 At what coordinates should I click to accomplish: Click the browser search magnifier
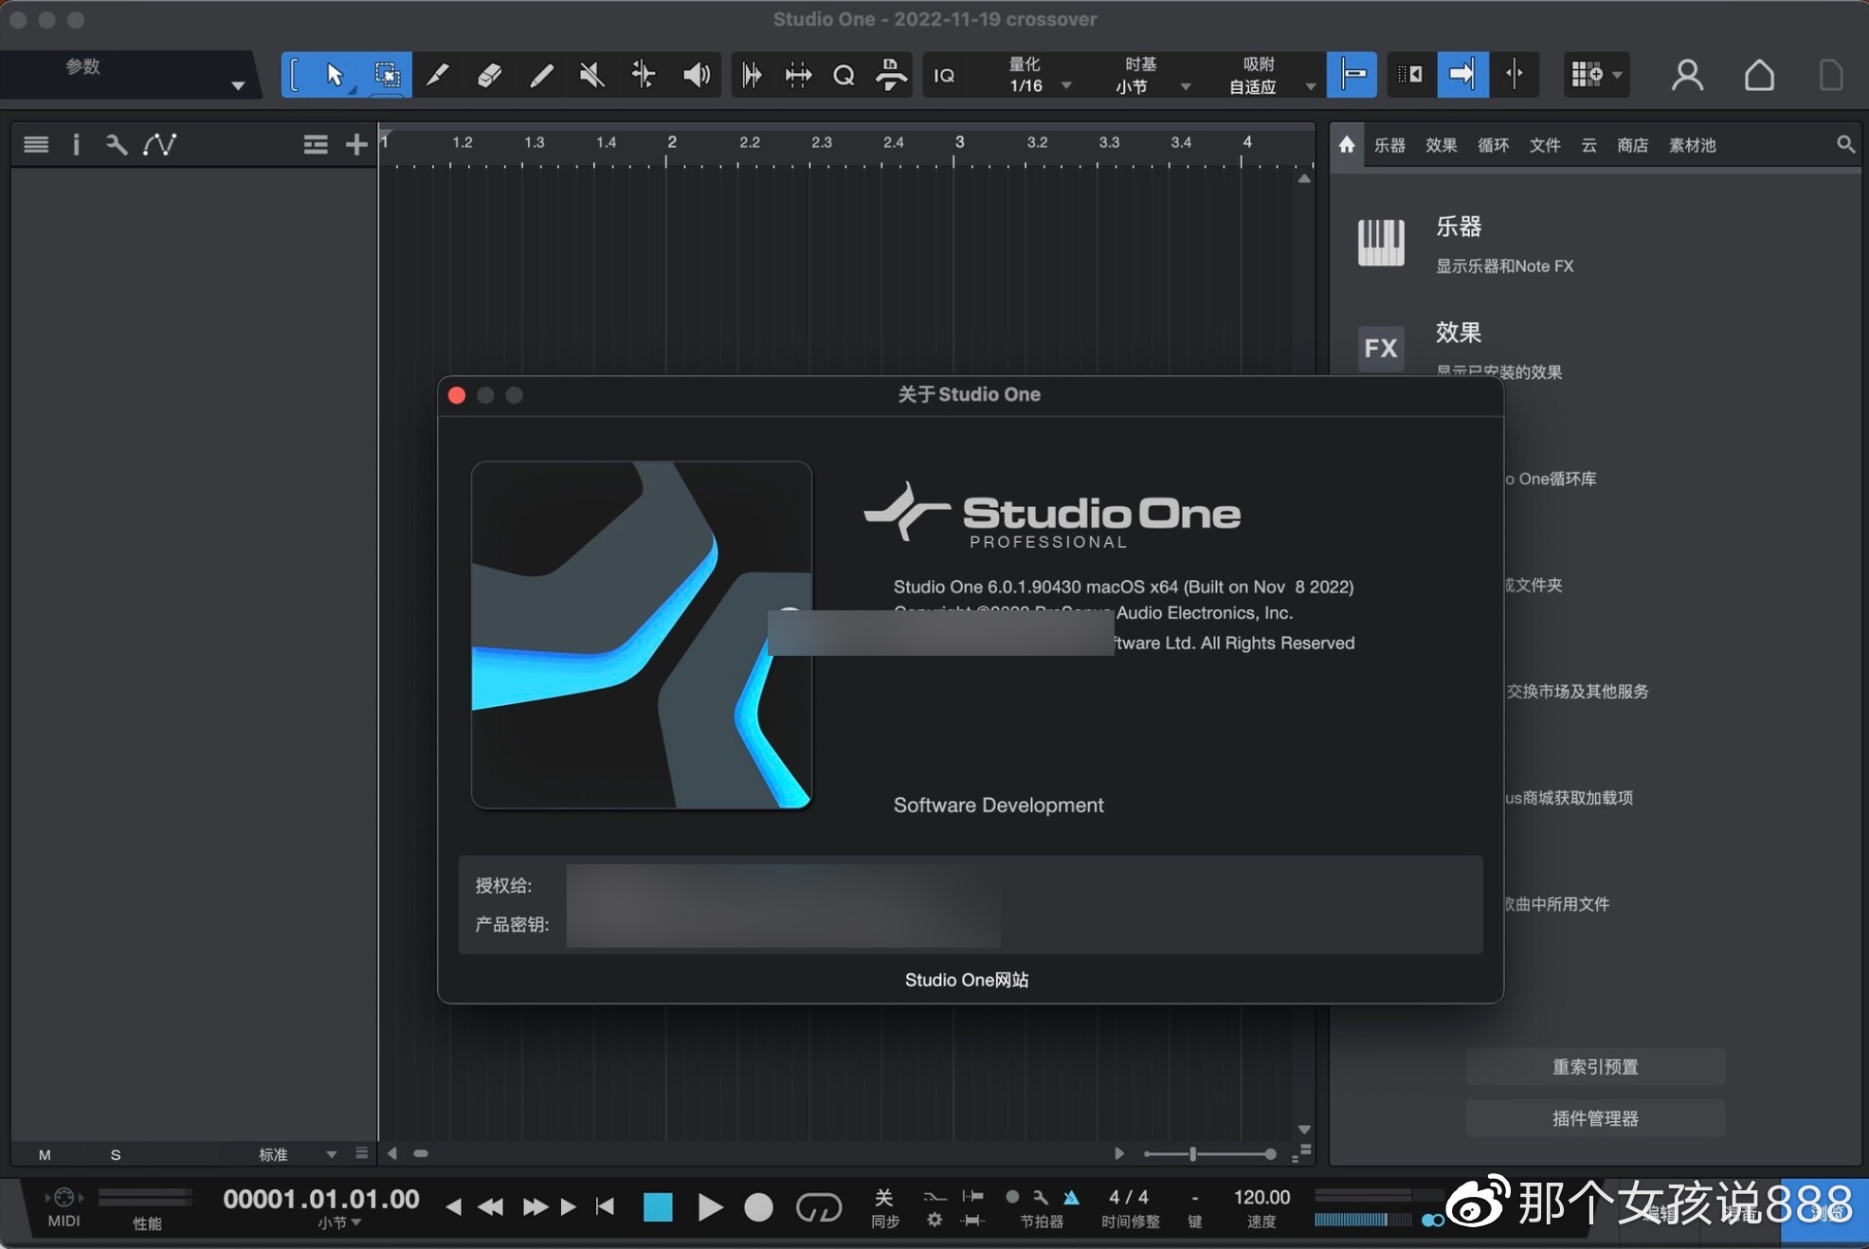click(1844, 144)
